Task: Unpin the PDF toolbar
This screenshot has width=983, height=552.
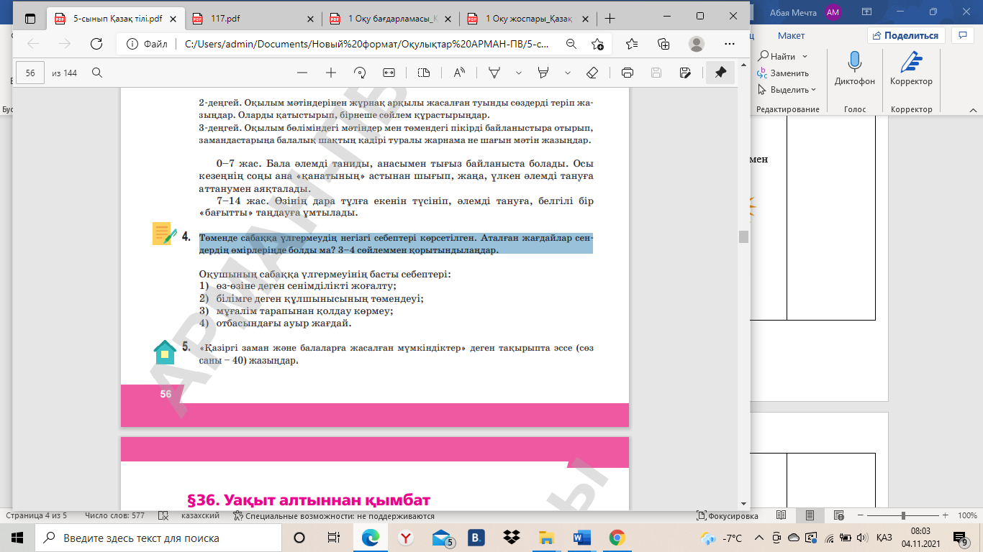Action: (x=720, y=73)
